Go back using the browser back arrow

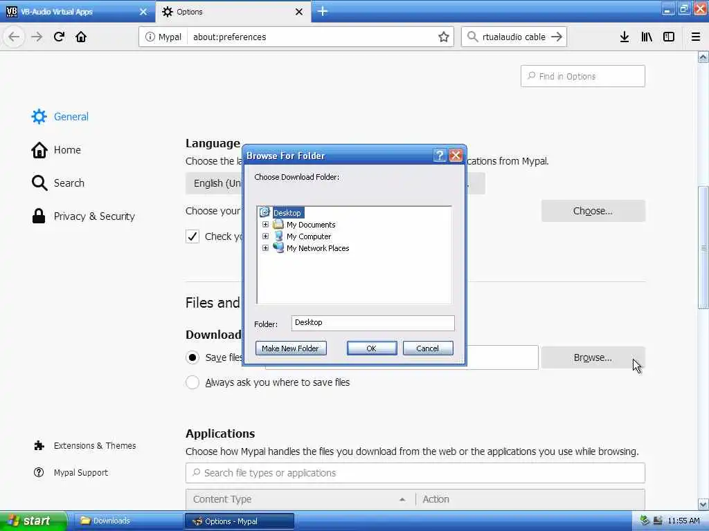click(x=14, y=37)
